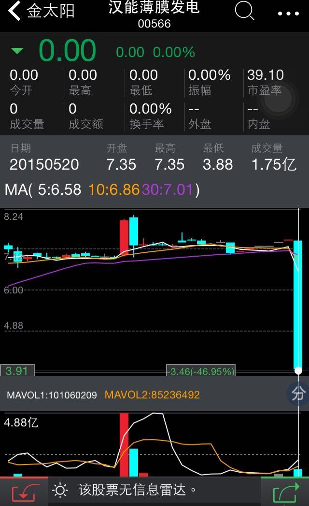Image resolution: width=309 pixels, height=506 pixels.
Task: Tap the 振幅 0.00% field
Action: pyautogui.click(x=210, y=82)
